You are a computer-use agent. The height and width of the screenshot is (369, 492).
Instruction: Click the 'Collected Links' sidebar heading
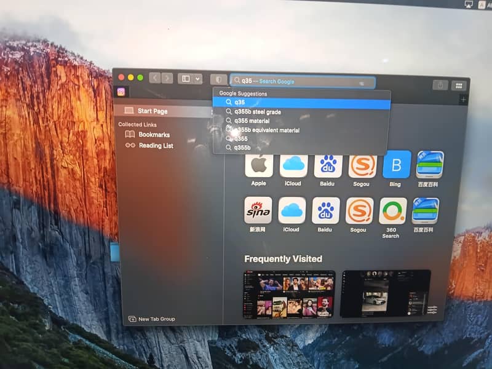(x=137, y=125)
